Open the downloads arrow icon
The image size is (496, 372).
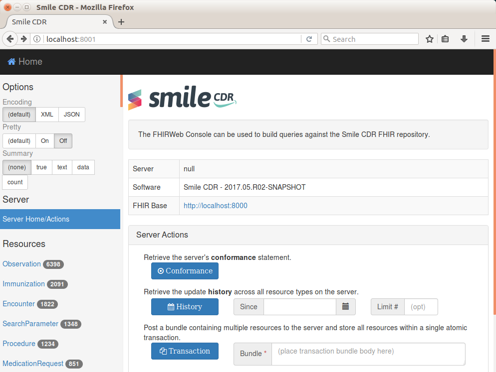(464, 39)
